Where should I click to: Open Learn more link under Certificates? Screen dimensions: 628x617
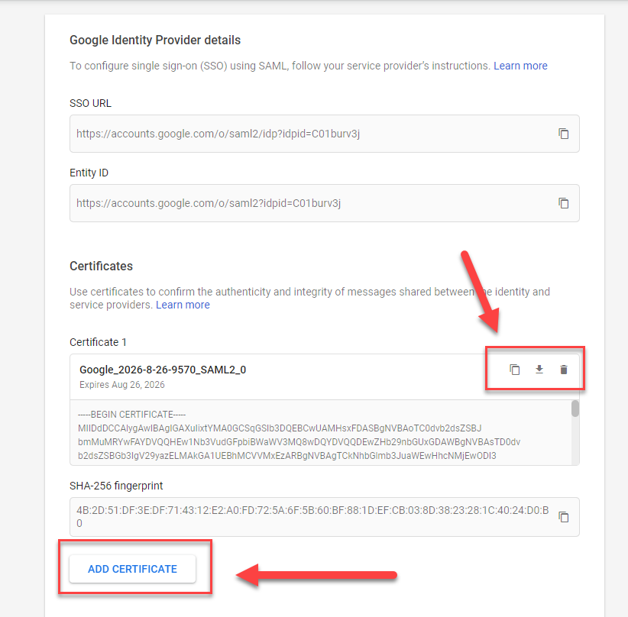183,305
